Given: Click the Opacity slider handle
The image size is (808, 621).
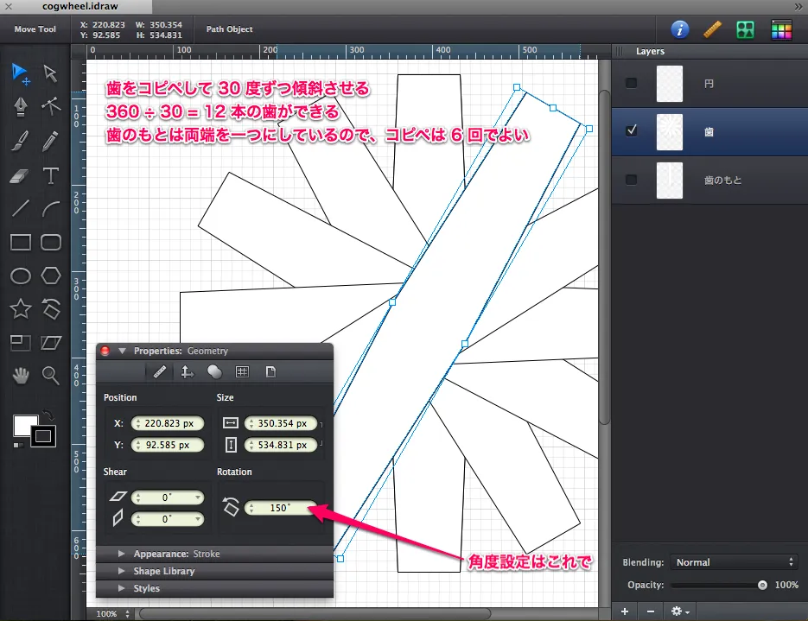Looking at the screenshot, I should pyautogui.click(x=762, y=585).
